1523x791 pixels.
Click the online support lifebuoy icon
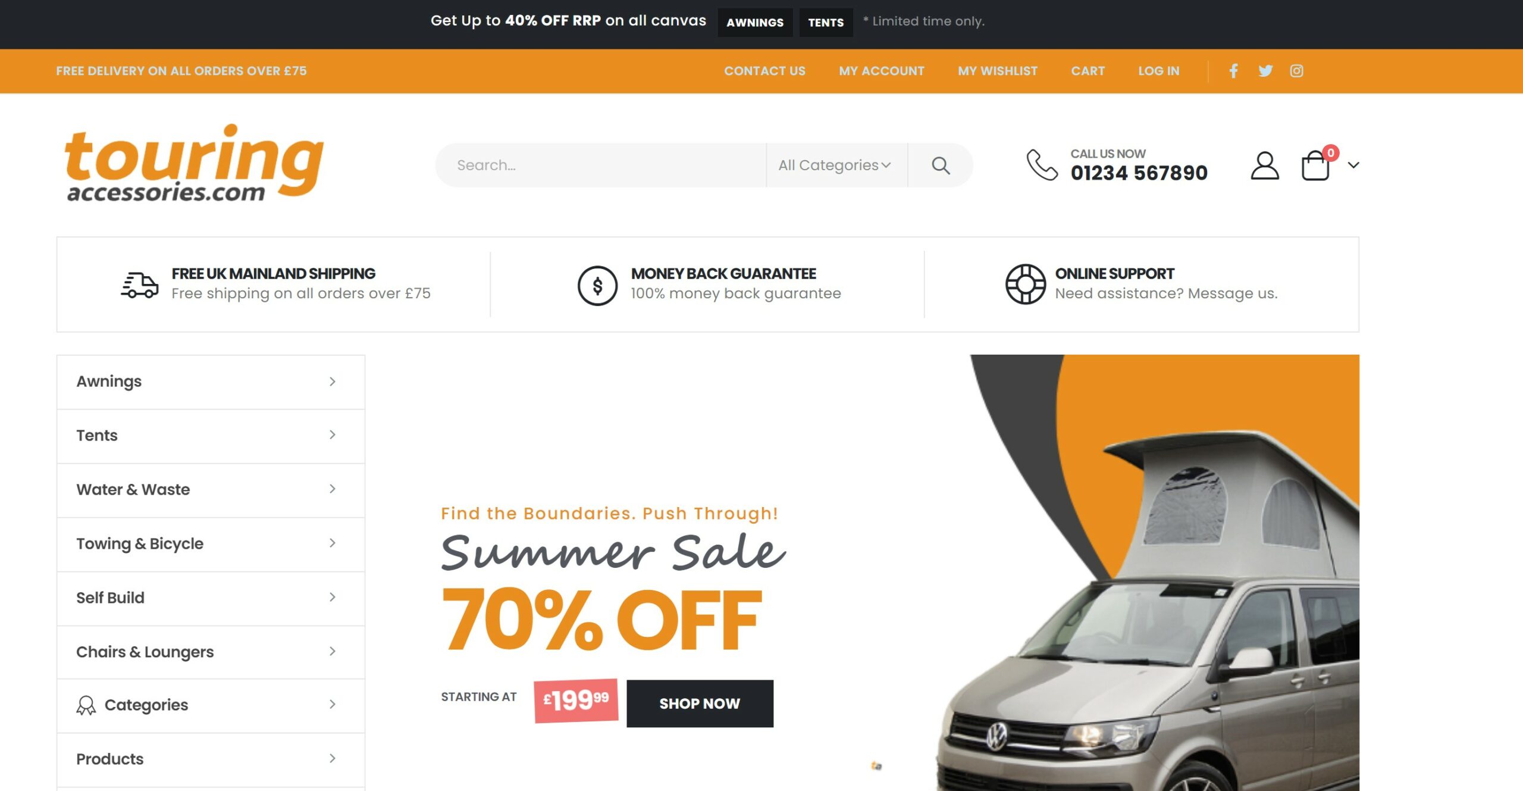click(x=1026, y=284)
